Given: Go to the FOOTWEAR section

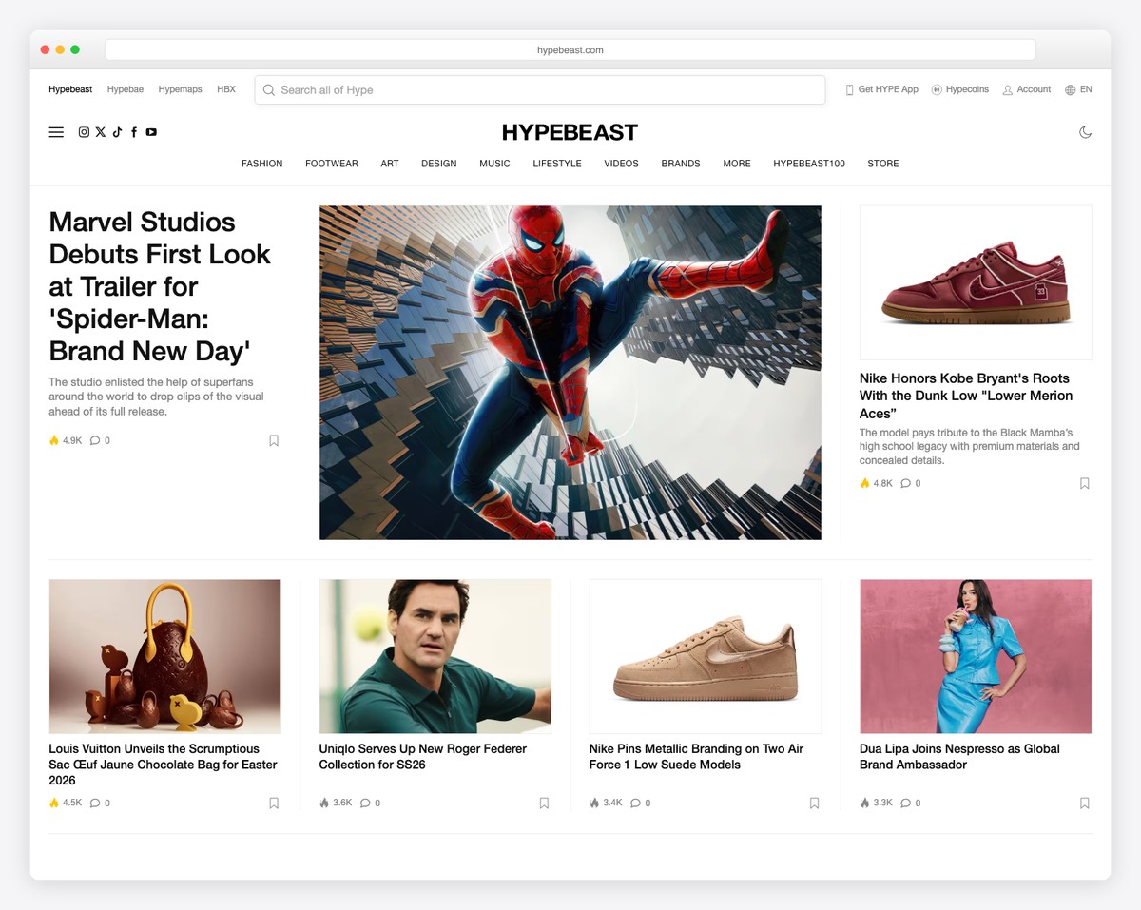Looking at the screenshot, I should [331, 164].
